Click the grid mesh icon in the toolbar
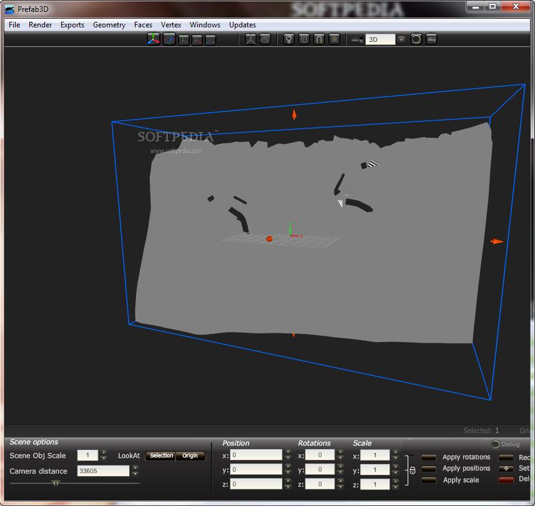 tap(265, 39)
